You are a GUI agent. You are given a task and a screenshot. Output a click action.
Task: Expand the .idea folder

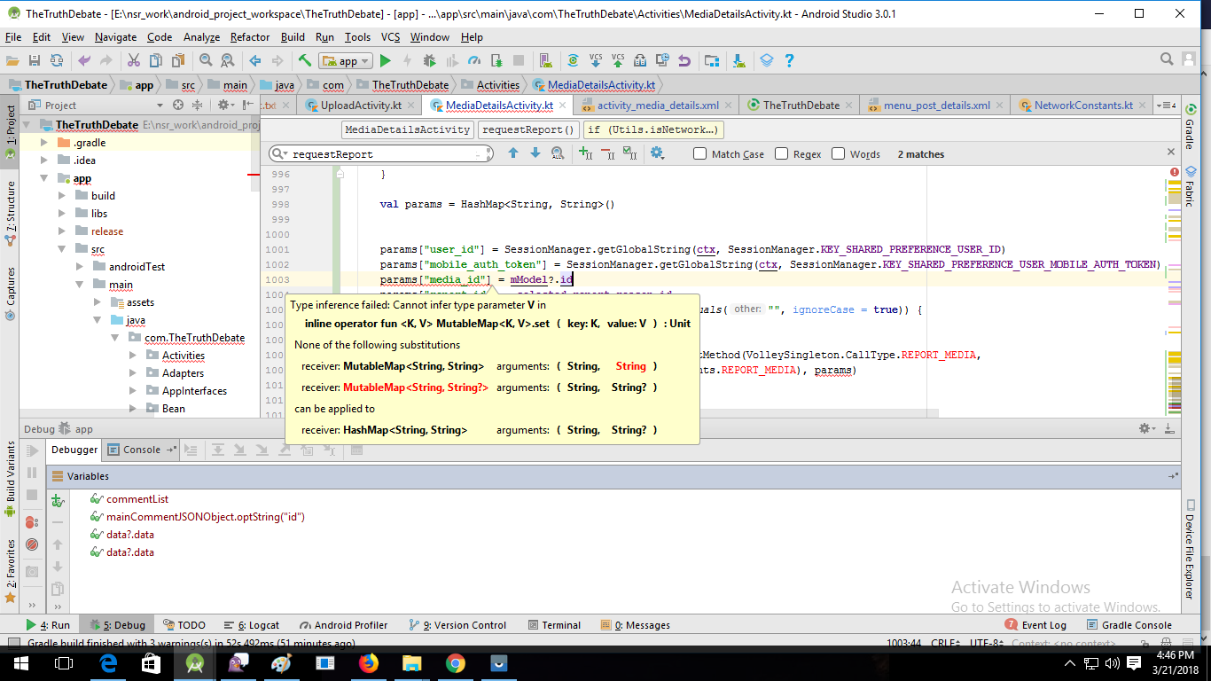(x=43, y=160)
